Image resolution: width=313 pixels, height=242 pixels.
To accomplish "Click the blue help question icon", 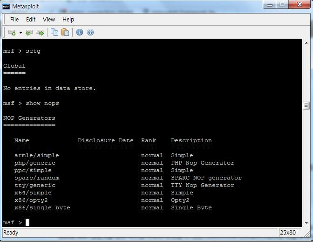I will tap(90, 32).
